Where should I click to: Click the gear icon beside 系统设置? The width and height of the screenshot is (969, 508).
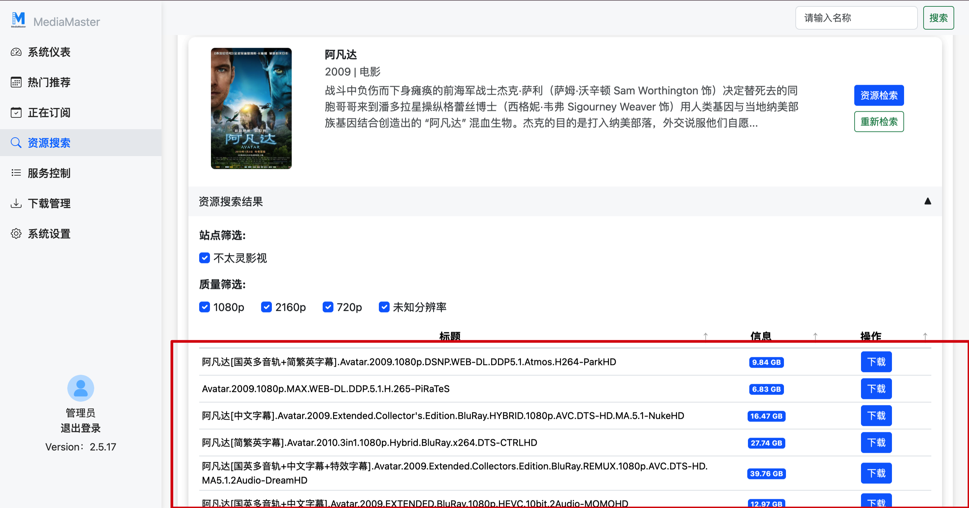pos(16,233)
